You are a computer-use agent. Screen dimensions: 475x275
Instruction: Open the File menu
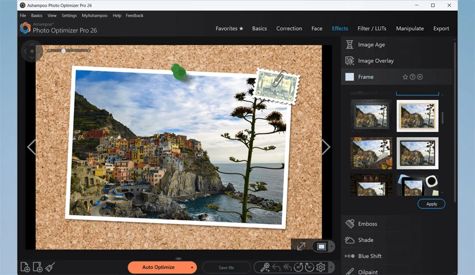click(23, 15)
